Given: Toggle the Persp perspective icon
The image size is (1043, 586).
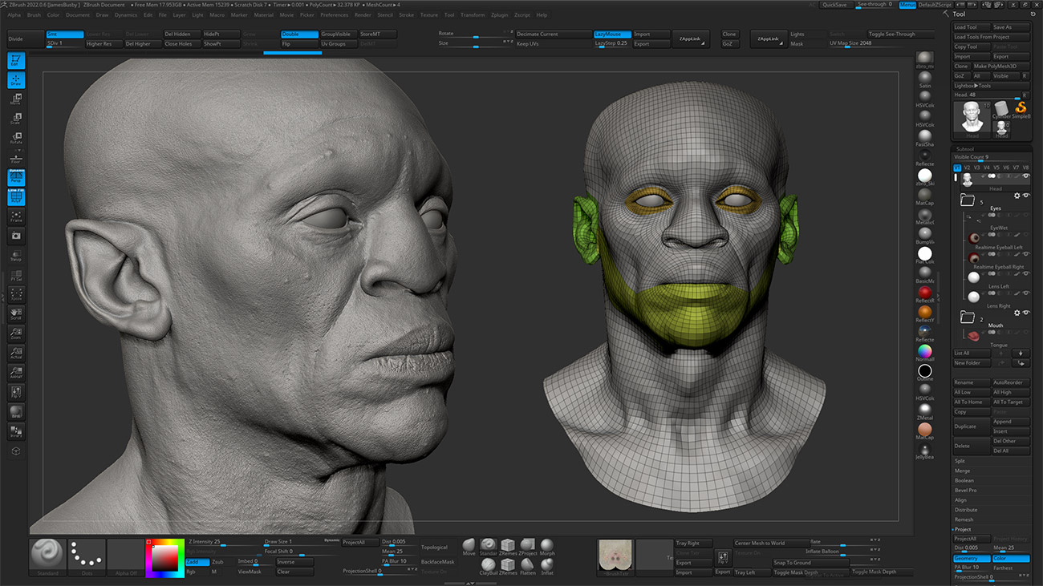Looking at the screenshot, I should click(16, 177).
